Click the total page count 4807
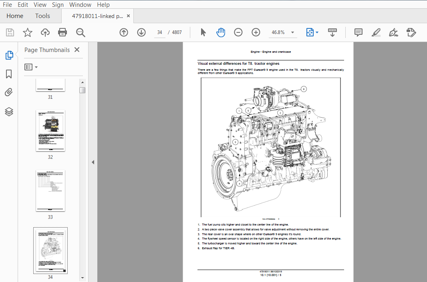The width and height of the screenshot is (427, 282). (x=177, y=32)
